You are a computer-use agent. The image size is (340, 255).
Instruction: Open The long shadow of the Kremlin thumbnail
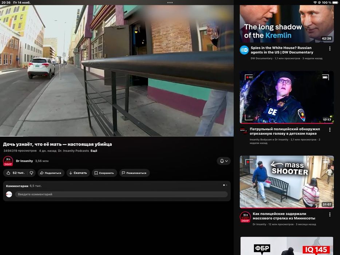pyautogui.click(x=286, y=24)
